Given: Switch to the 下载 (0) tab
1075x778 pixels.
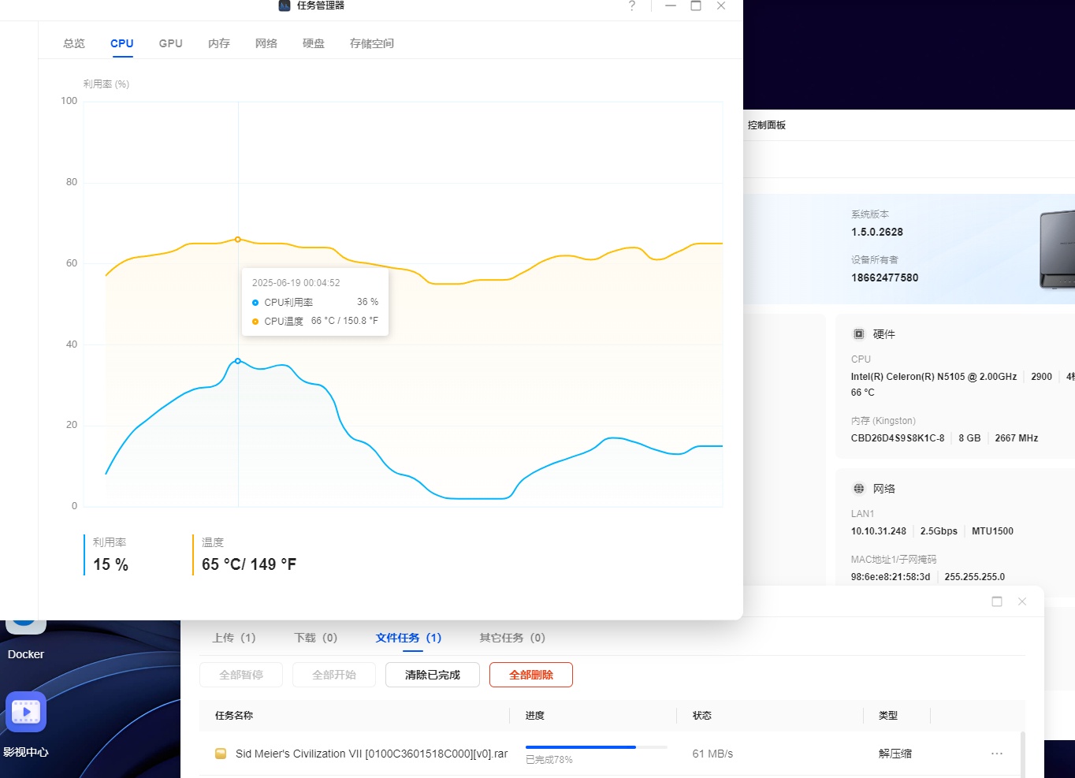Looking at the screenshot, I should pyautogui.click(x=315, y=638).
